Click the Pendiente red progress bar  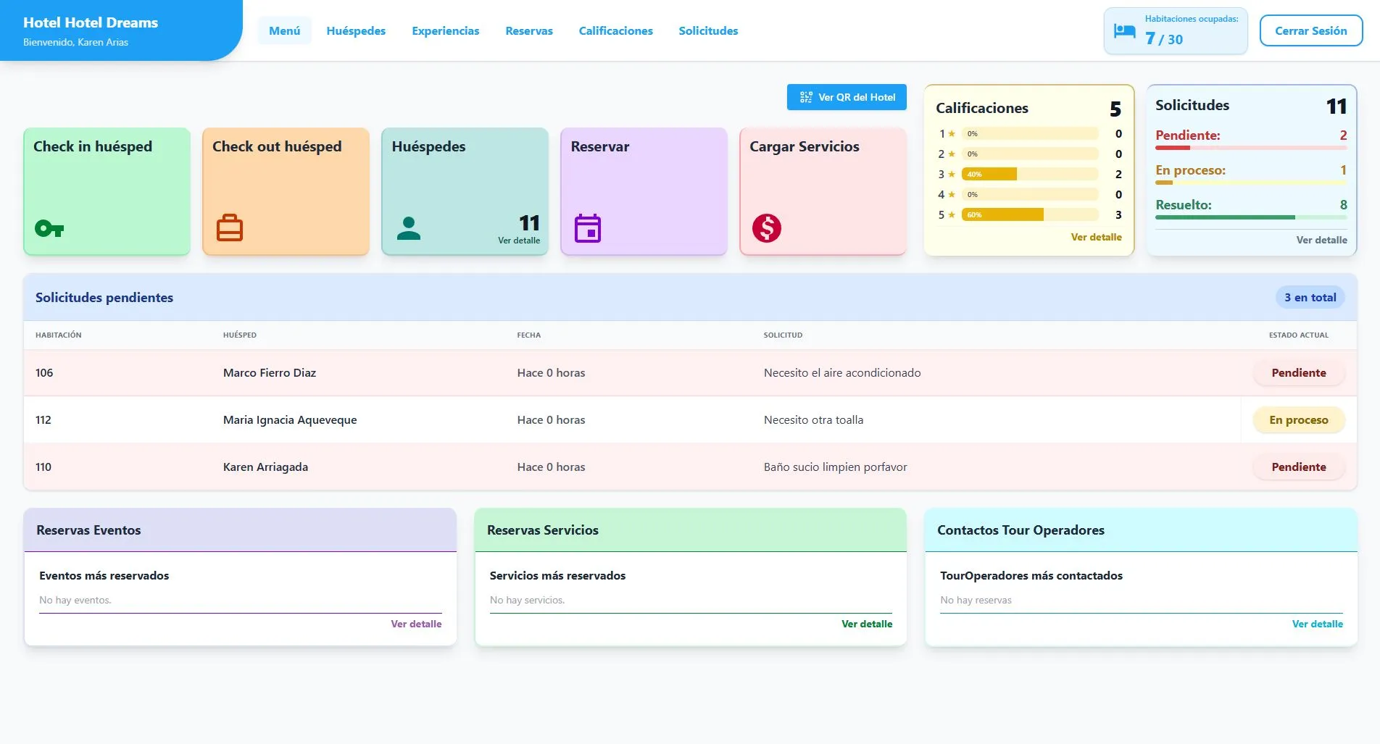point(1251,148)
